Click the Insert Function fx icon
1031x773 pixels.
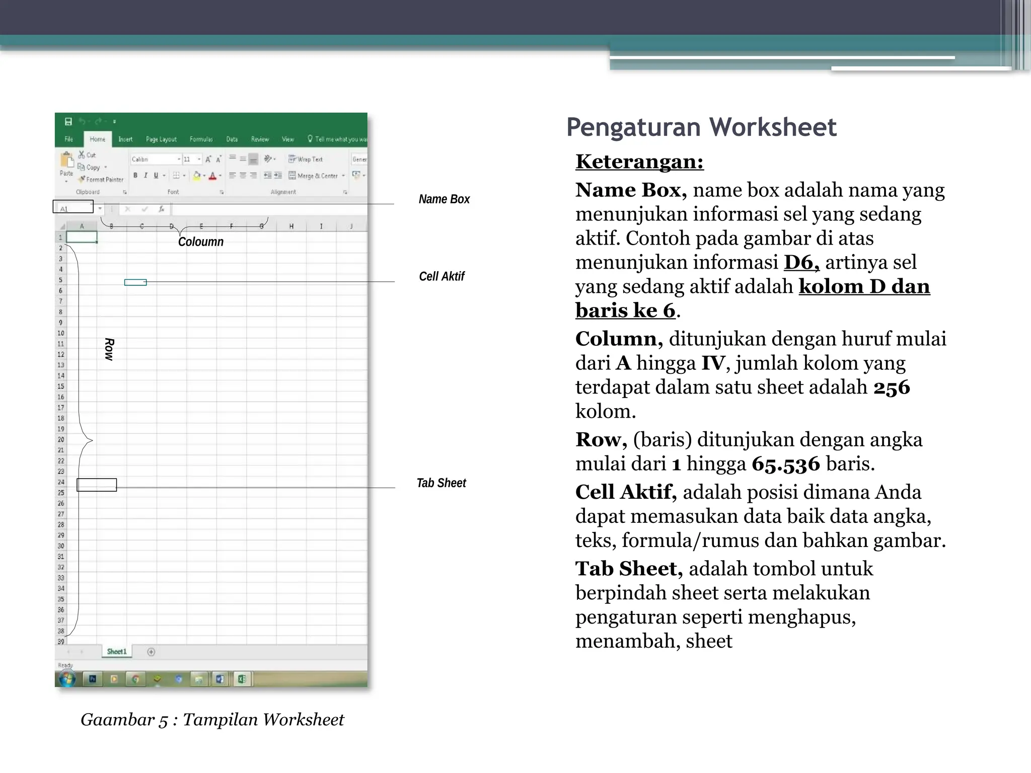pos(162,208)
